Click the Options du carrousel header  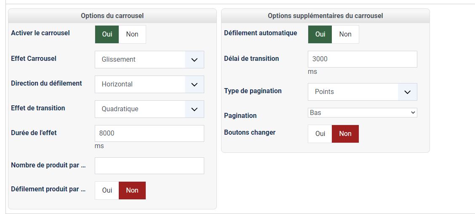[112, 16]
